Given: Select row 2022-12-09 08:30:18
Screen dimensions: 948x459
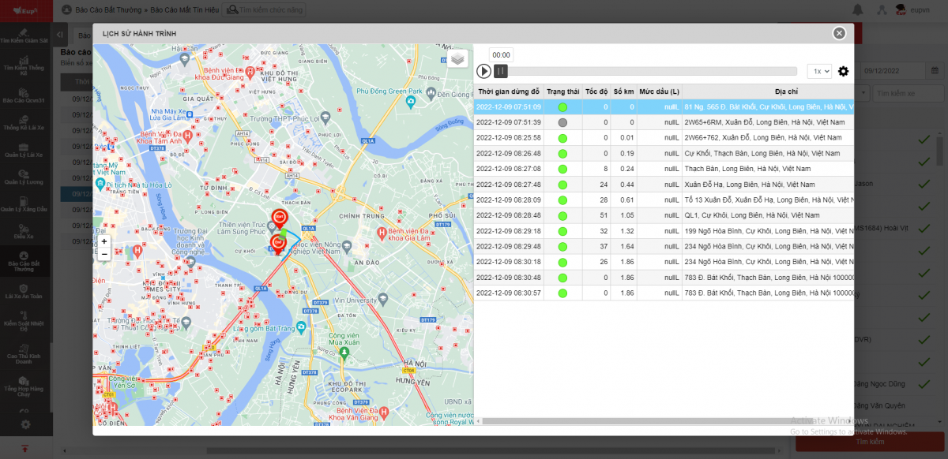Looking at the screenshot, I should click(664, 262).
